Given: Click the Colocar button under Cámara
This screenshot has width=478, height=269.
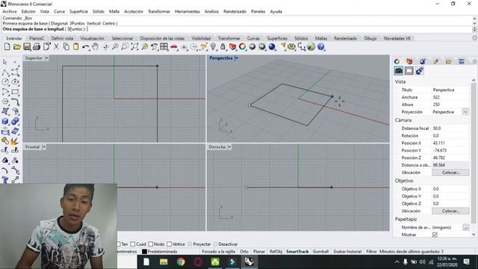Looking at the screenshot, I should pyautogui.click(x=450, y=173).
